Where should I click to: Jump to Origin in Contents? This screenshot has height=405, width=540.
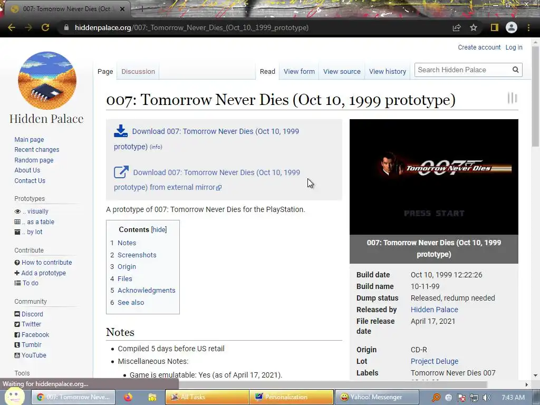(127, 266)
